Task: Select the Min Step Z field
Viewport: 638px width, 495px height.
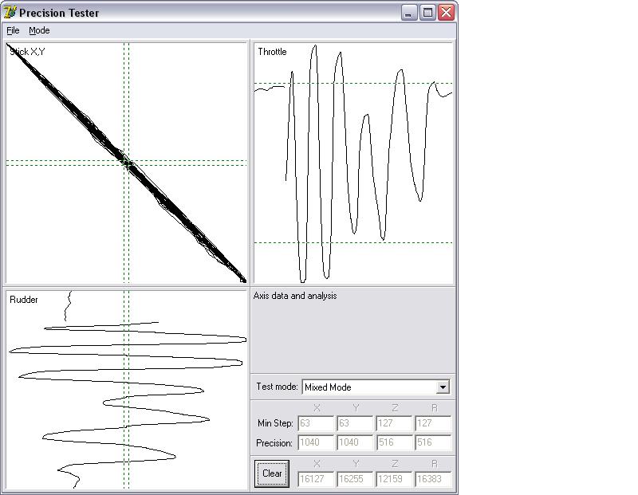Action: [394, 424]
